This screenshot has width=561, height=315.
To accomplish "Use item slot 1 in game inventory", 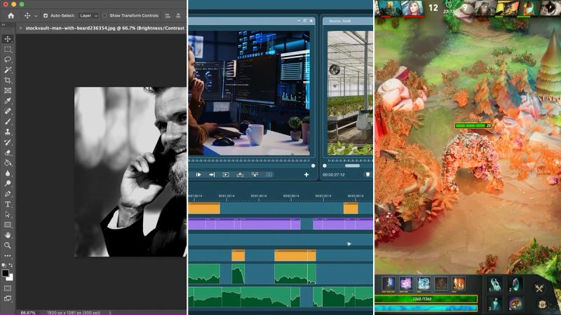I will coord(496,285).
